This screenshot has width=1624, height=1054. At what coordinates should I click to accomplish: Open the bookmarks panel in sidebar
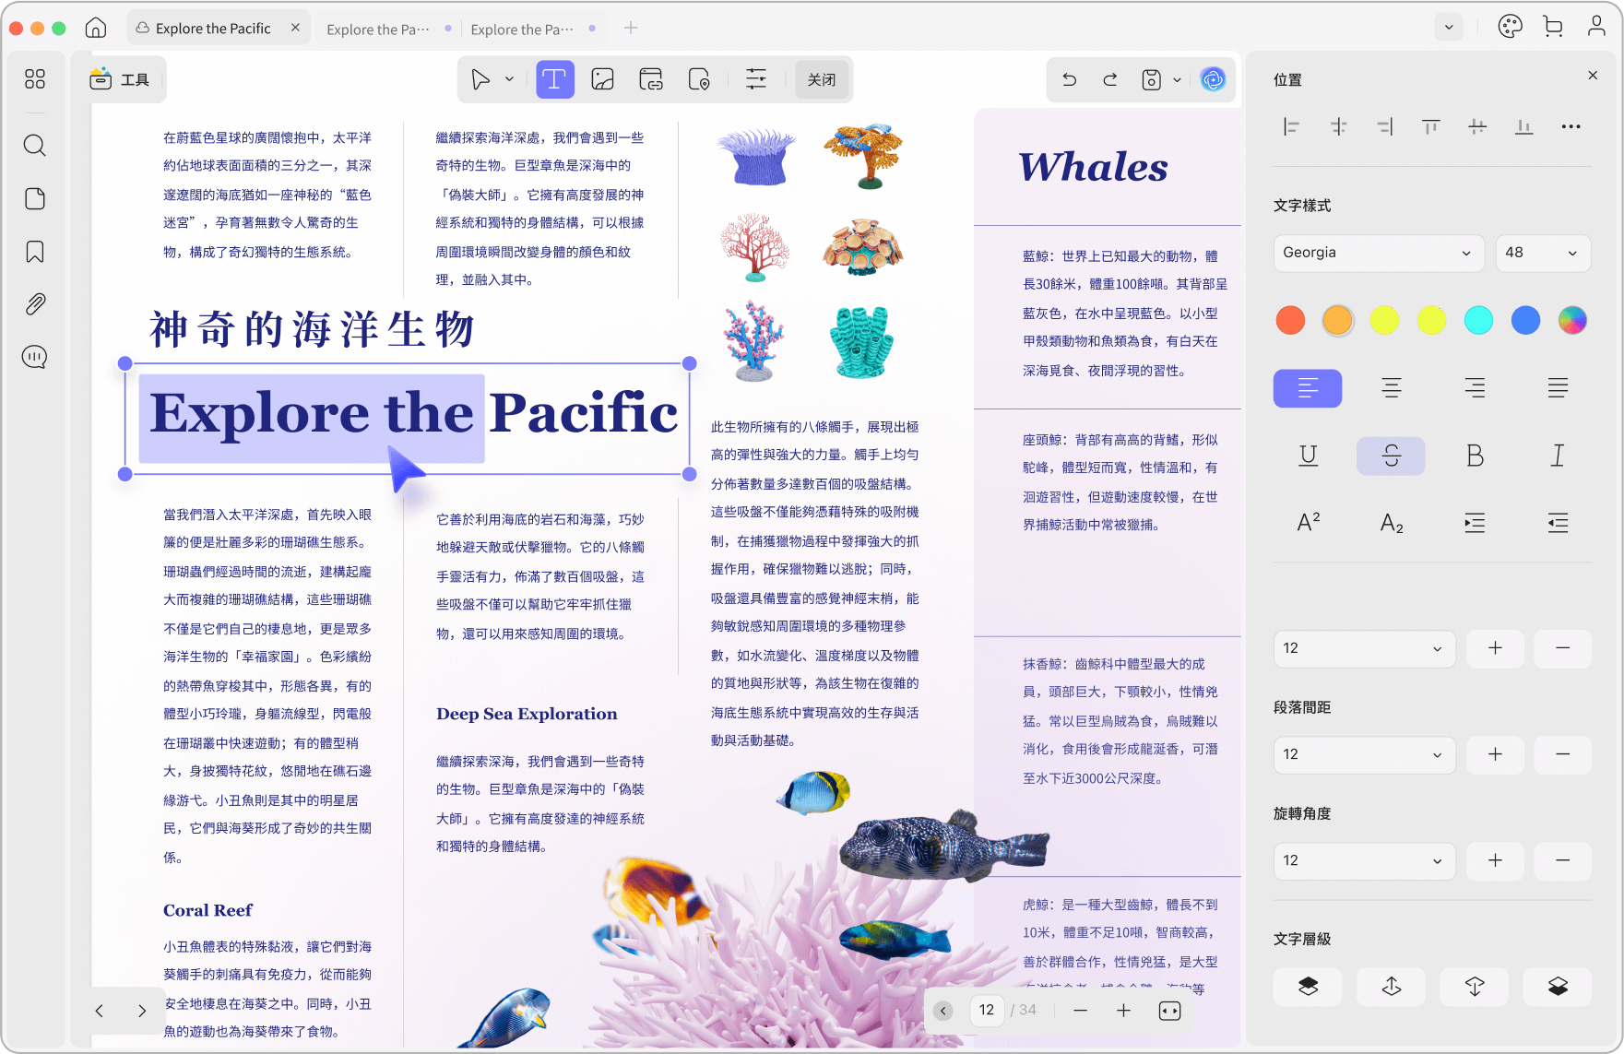point(35,252)
